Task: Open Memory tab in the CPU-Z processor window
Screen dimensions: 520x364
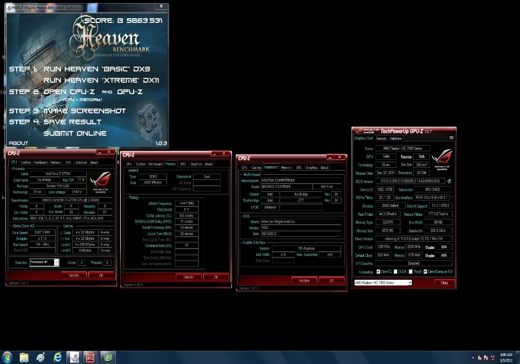Action: point(56,162)
